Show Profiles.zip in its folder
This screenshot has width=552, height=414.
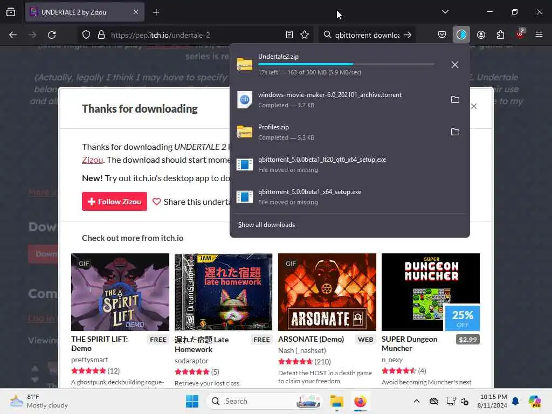tap(455, 132)
